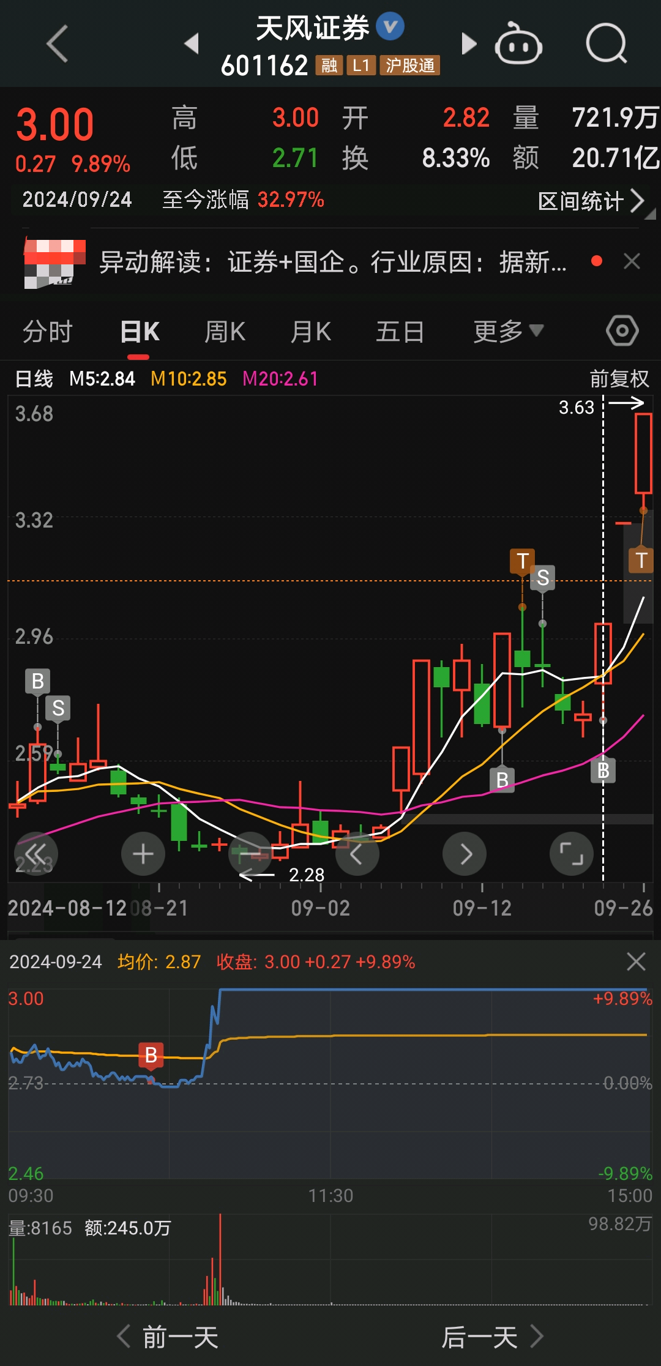Tap the 721.9万 volume value
Image resolution: width=661 pixels, height=1366 pixels.
coord(615,118)
